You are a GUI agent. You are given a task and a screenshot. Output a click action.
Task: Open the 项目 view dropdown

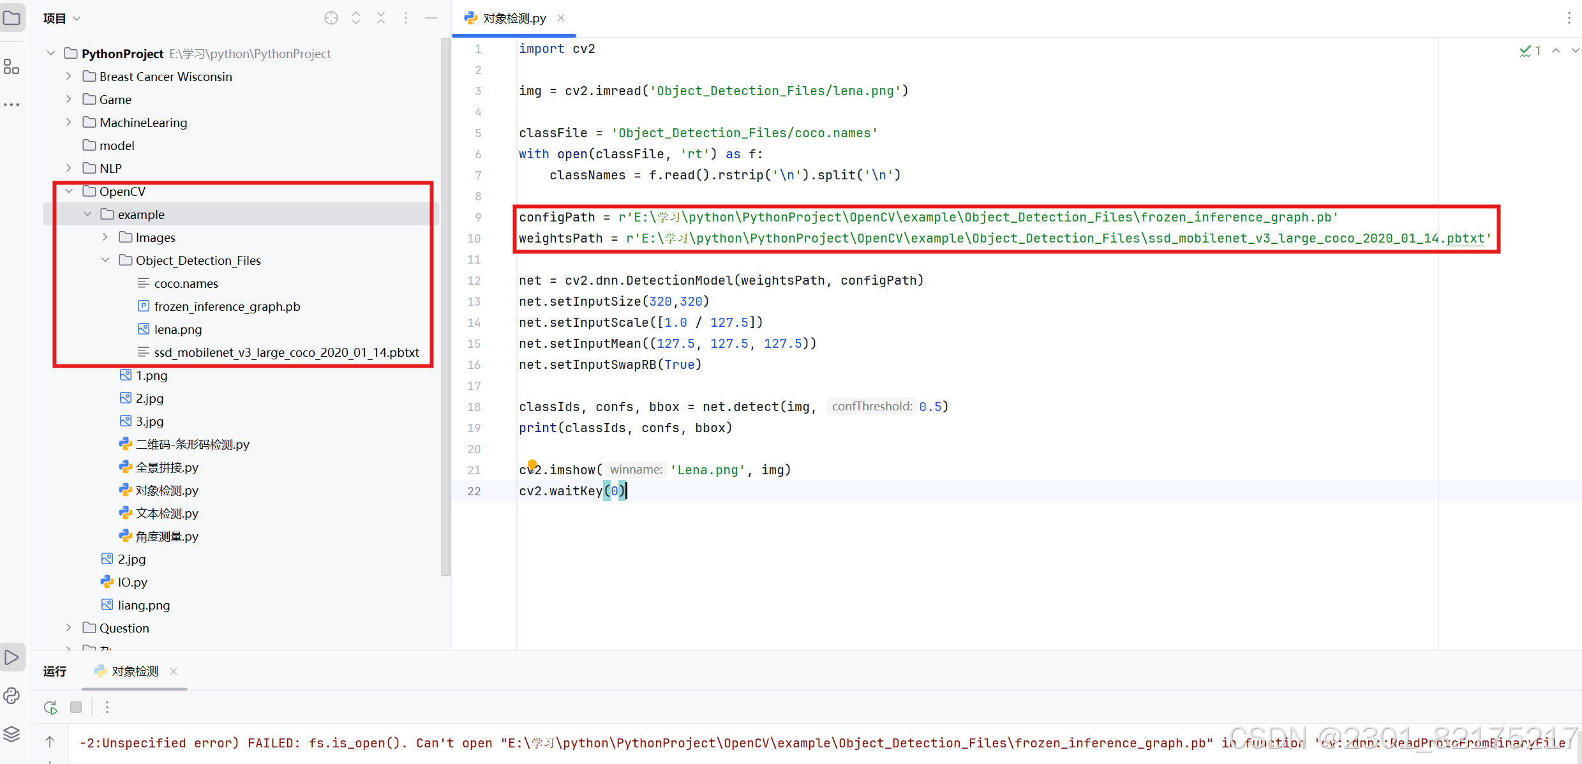coord(61,18)
